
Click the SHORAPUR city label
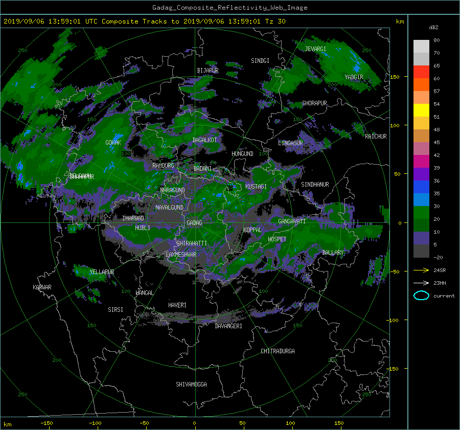click(314, 103)
